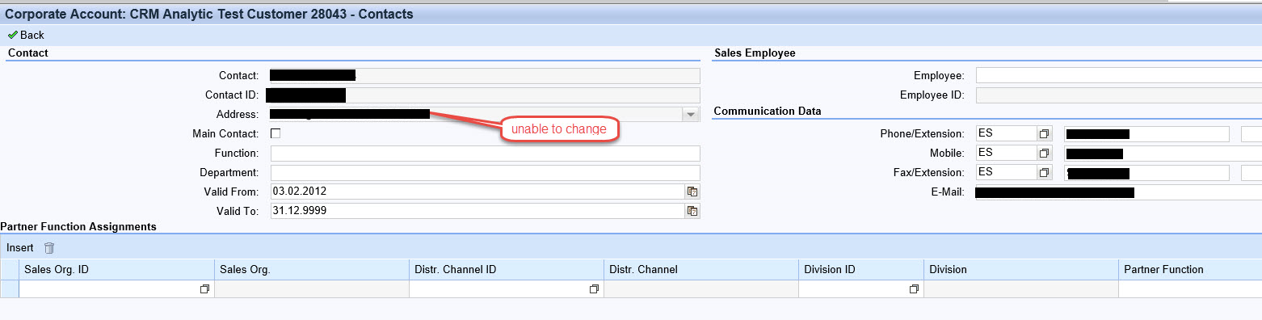Click the Valid To date field
The width and height of the screenshot is (1262, 320).
tap(477, 211)
